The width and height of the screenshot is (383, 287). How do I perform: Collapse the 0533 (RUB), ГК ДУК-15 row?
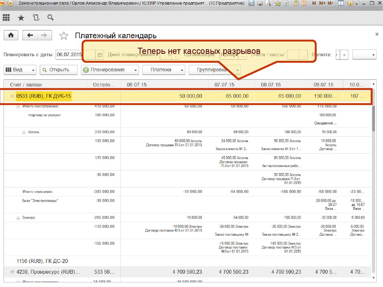(x=12, y=97)
